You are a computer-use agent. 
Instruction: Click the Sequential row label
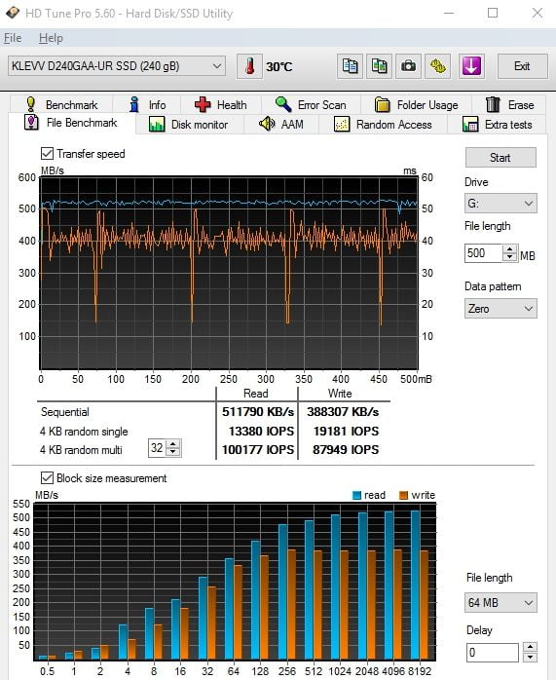point(65,411)
